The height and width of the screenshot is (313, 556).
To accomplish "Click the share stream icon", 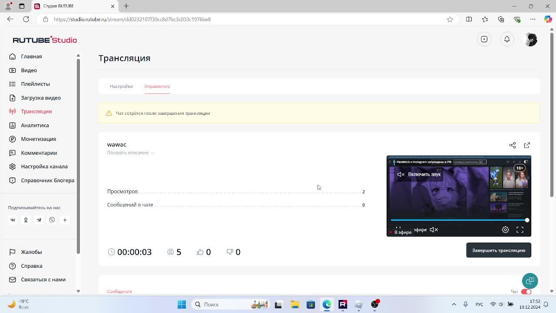I will point(513,145).
